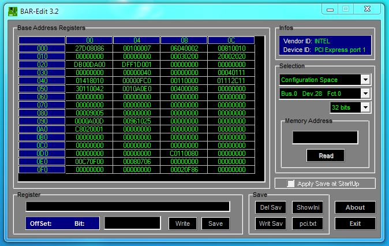The width and height of the screenshot is (389, 246).
Task: Select row header 030
Action: pyautogui.click(x=42, y=73)
